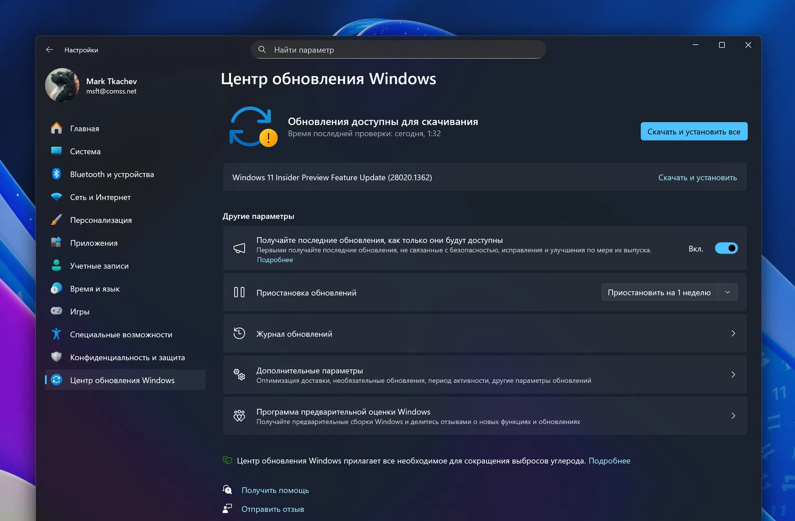Expand Программа предварительной оценки Windows

pos(733,416)
